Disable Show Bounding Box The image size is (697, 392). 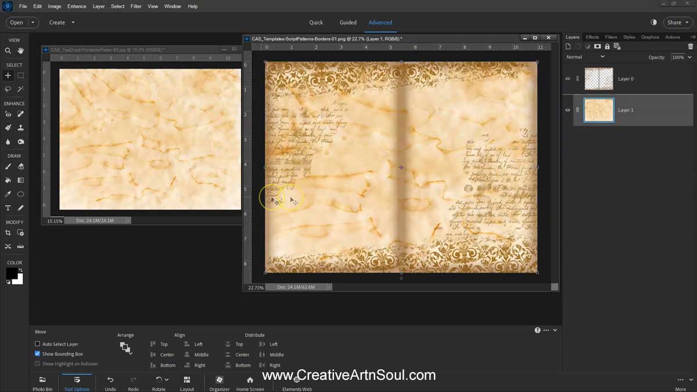pyautogui.click(x=38, y=354)
